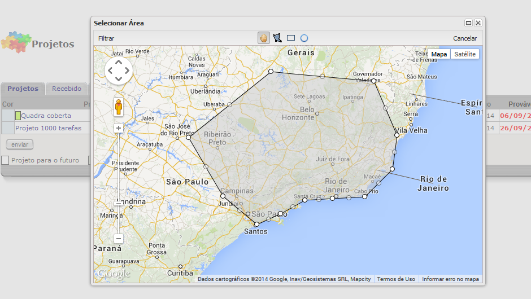Click the Street View pegman icon
The height and width of the screenshot is (299, 531).
119,107
